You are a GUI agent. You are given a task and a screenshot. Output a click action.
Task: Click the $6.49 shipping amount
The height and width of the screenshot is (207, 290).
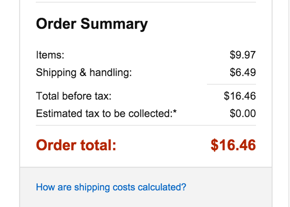[x=243, y=72]
